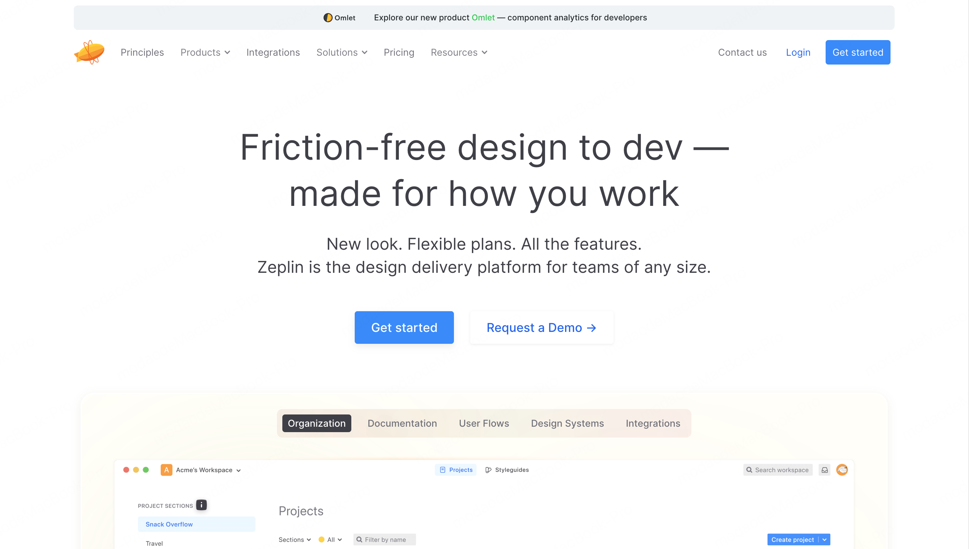Click the Project Sections info icon
969x549 pixels.
point(201,505)
